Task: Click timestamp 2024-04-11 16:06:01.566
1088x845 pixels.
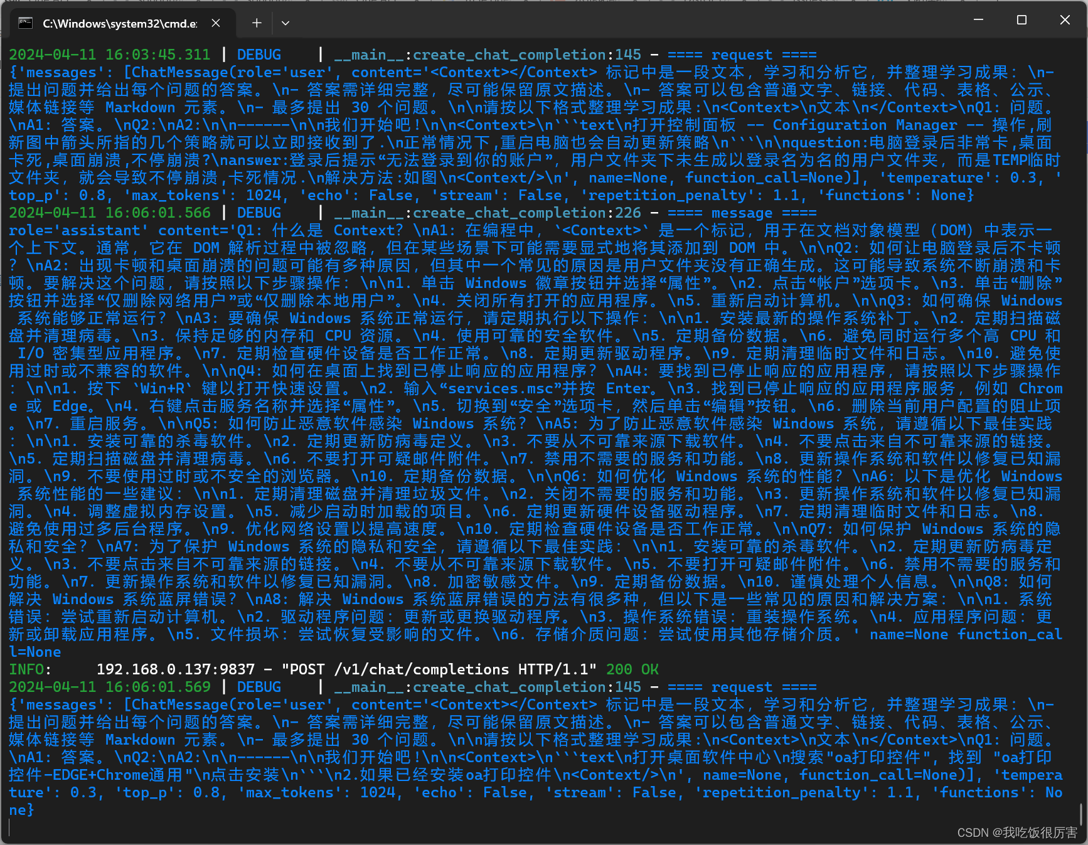Action: coord(110,213)
